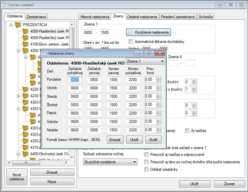Image resolution: width=248 pixels, height=192 pixels.
Task: Open the Snímače tab
Action: click(x=206, y=17)
